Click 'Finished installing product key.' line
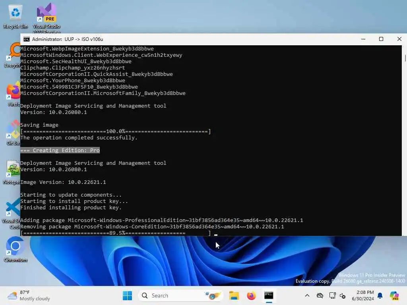Screen dimensions: 407x305 pyautogui.click(x=71, y=207)
